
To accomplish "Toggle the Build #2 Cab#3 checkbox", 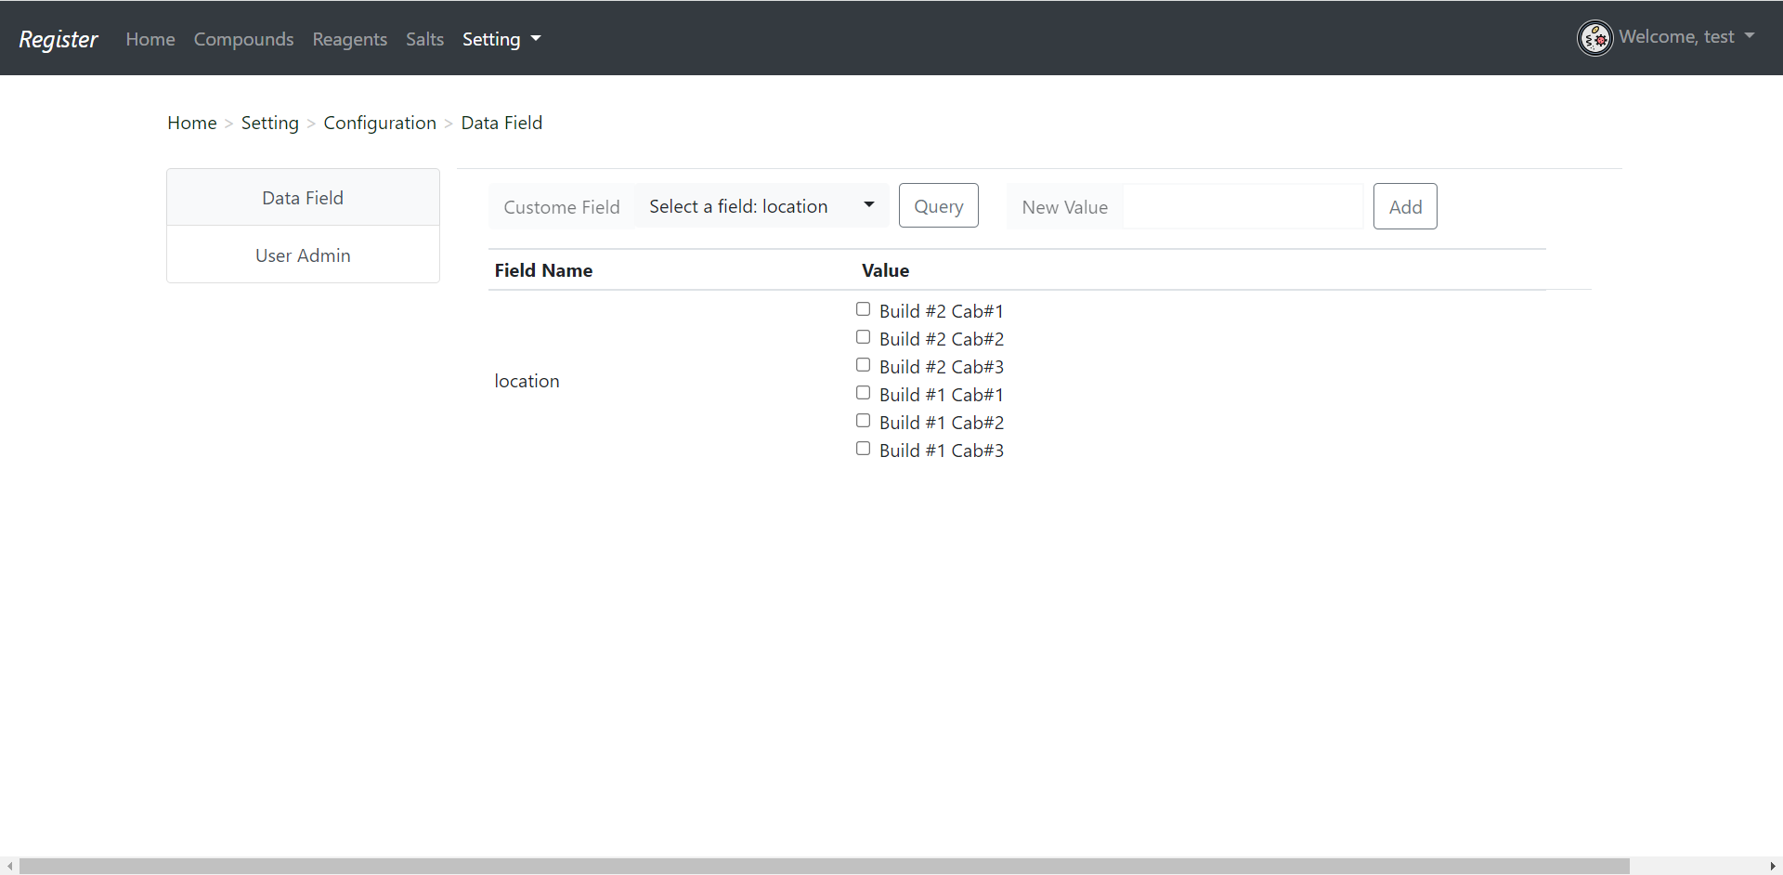I will [x=864, y=365].
